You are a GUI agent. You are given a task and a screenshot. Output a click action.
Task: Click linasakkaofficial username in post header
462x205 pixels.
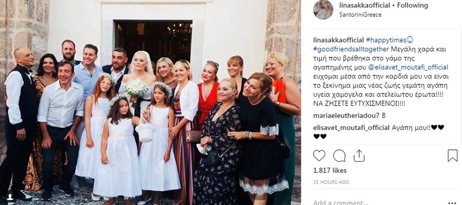pos(364,5)
